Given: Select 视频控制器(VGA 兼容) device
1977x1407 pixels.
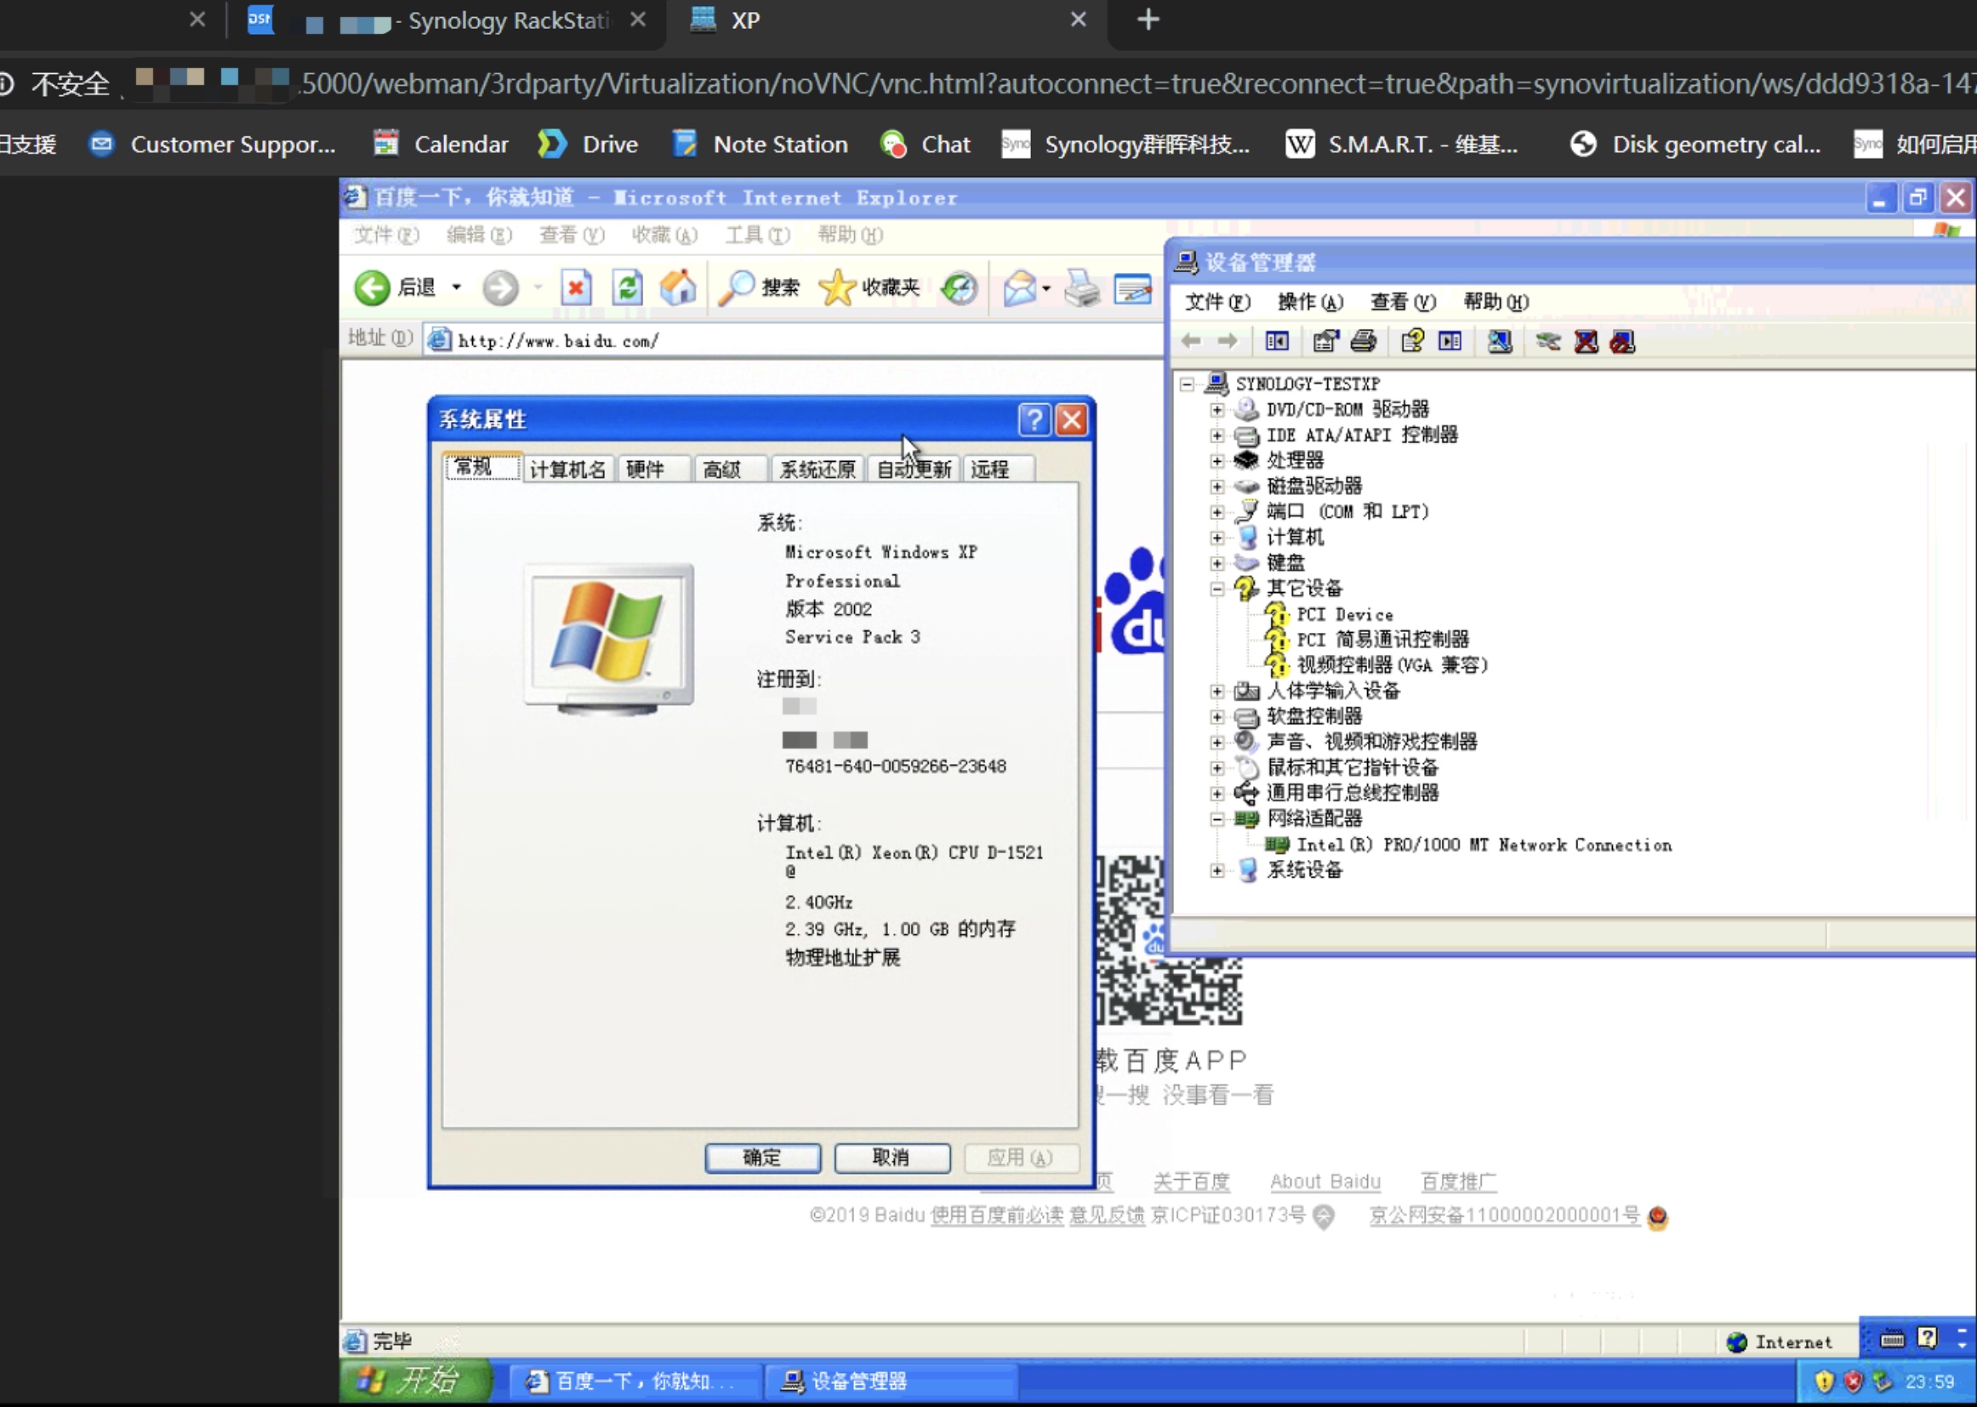Looking at the screenshot, I should tap(1393, 665).
